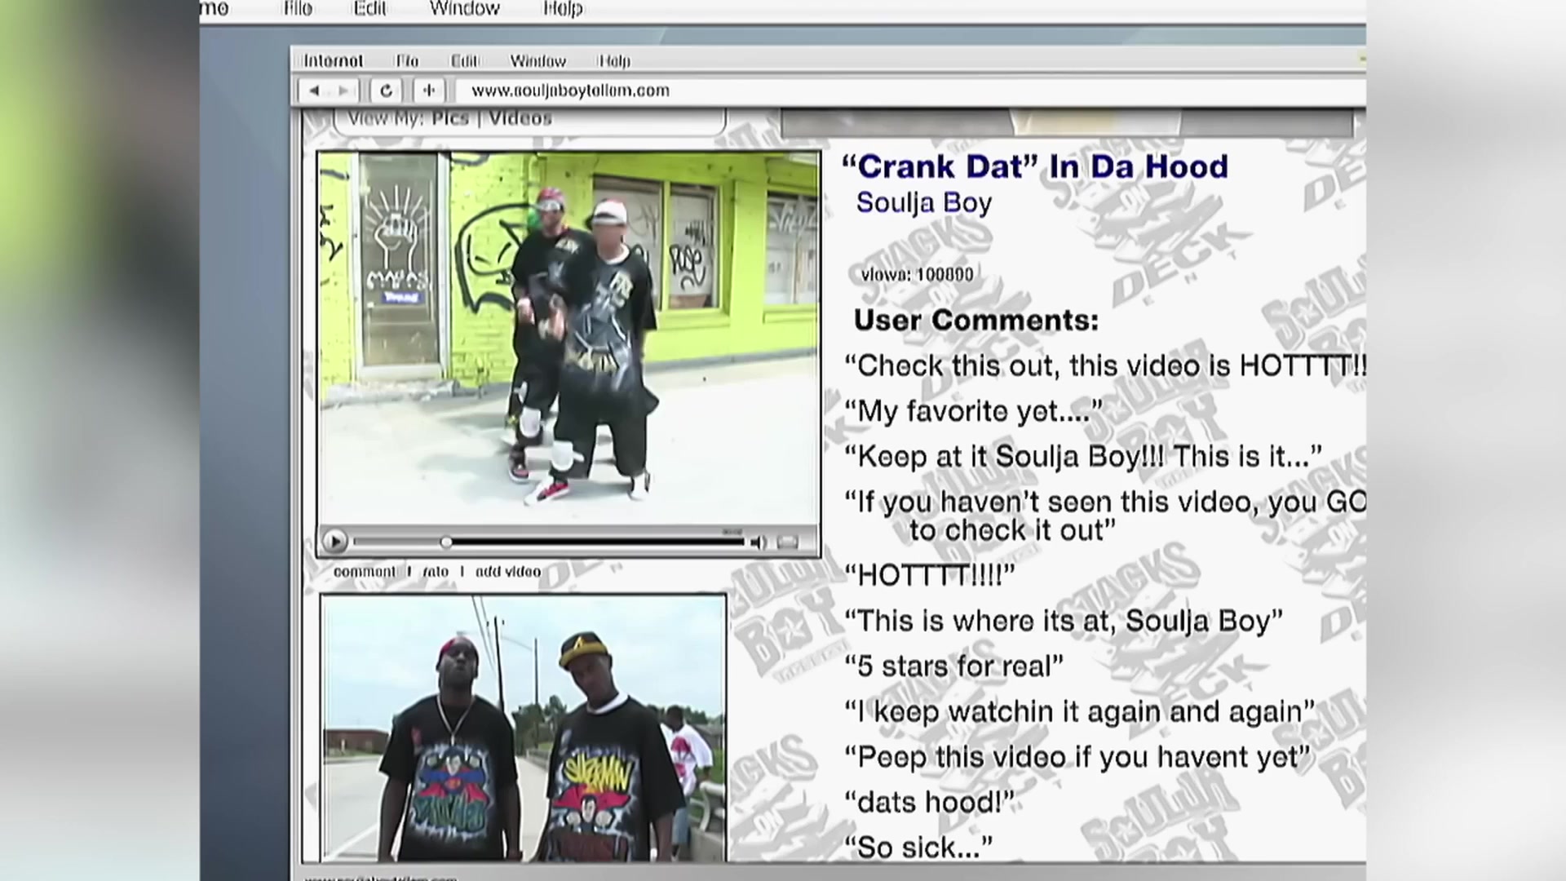Open the outer Edit menu
Image resolution: width=1566 pixels, height=881 pixels.
tap(369, 9)
